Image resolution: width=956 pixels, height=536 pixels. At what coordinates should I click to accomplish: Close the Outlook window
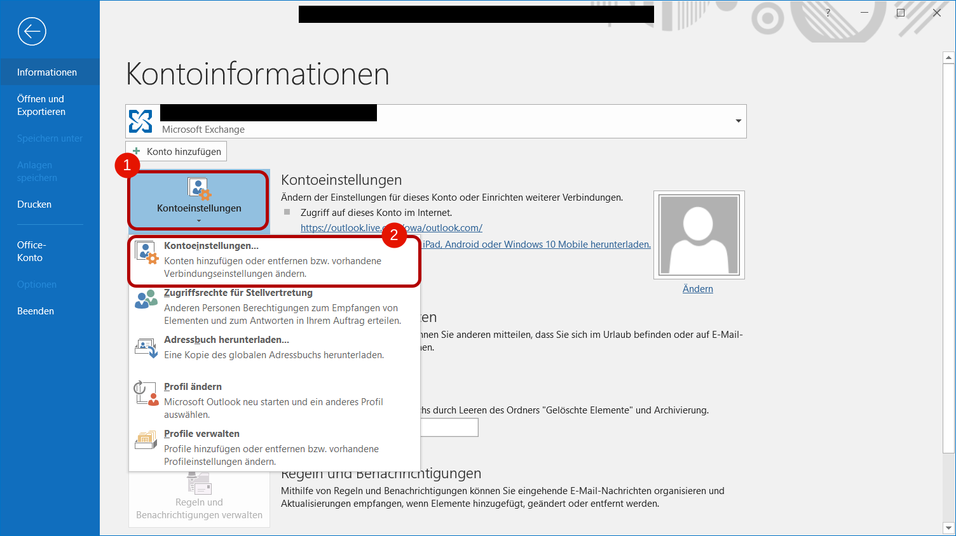pyautogui.click(x=937, y=13)
